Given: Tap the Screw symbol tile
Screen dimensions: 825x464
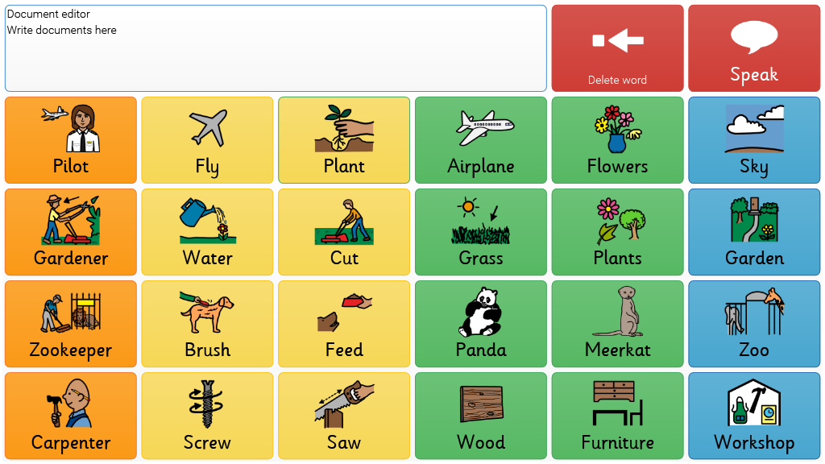Looking at the screenshot, I should tap(207, 416).
